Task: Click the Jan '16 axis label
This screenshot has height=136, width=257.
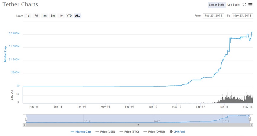Action: 82,107
